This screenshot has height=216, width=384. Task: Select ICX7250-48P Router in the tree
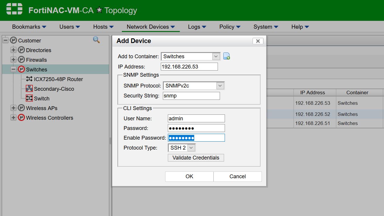(59, 79)
